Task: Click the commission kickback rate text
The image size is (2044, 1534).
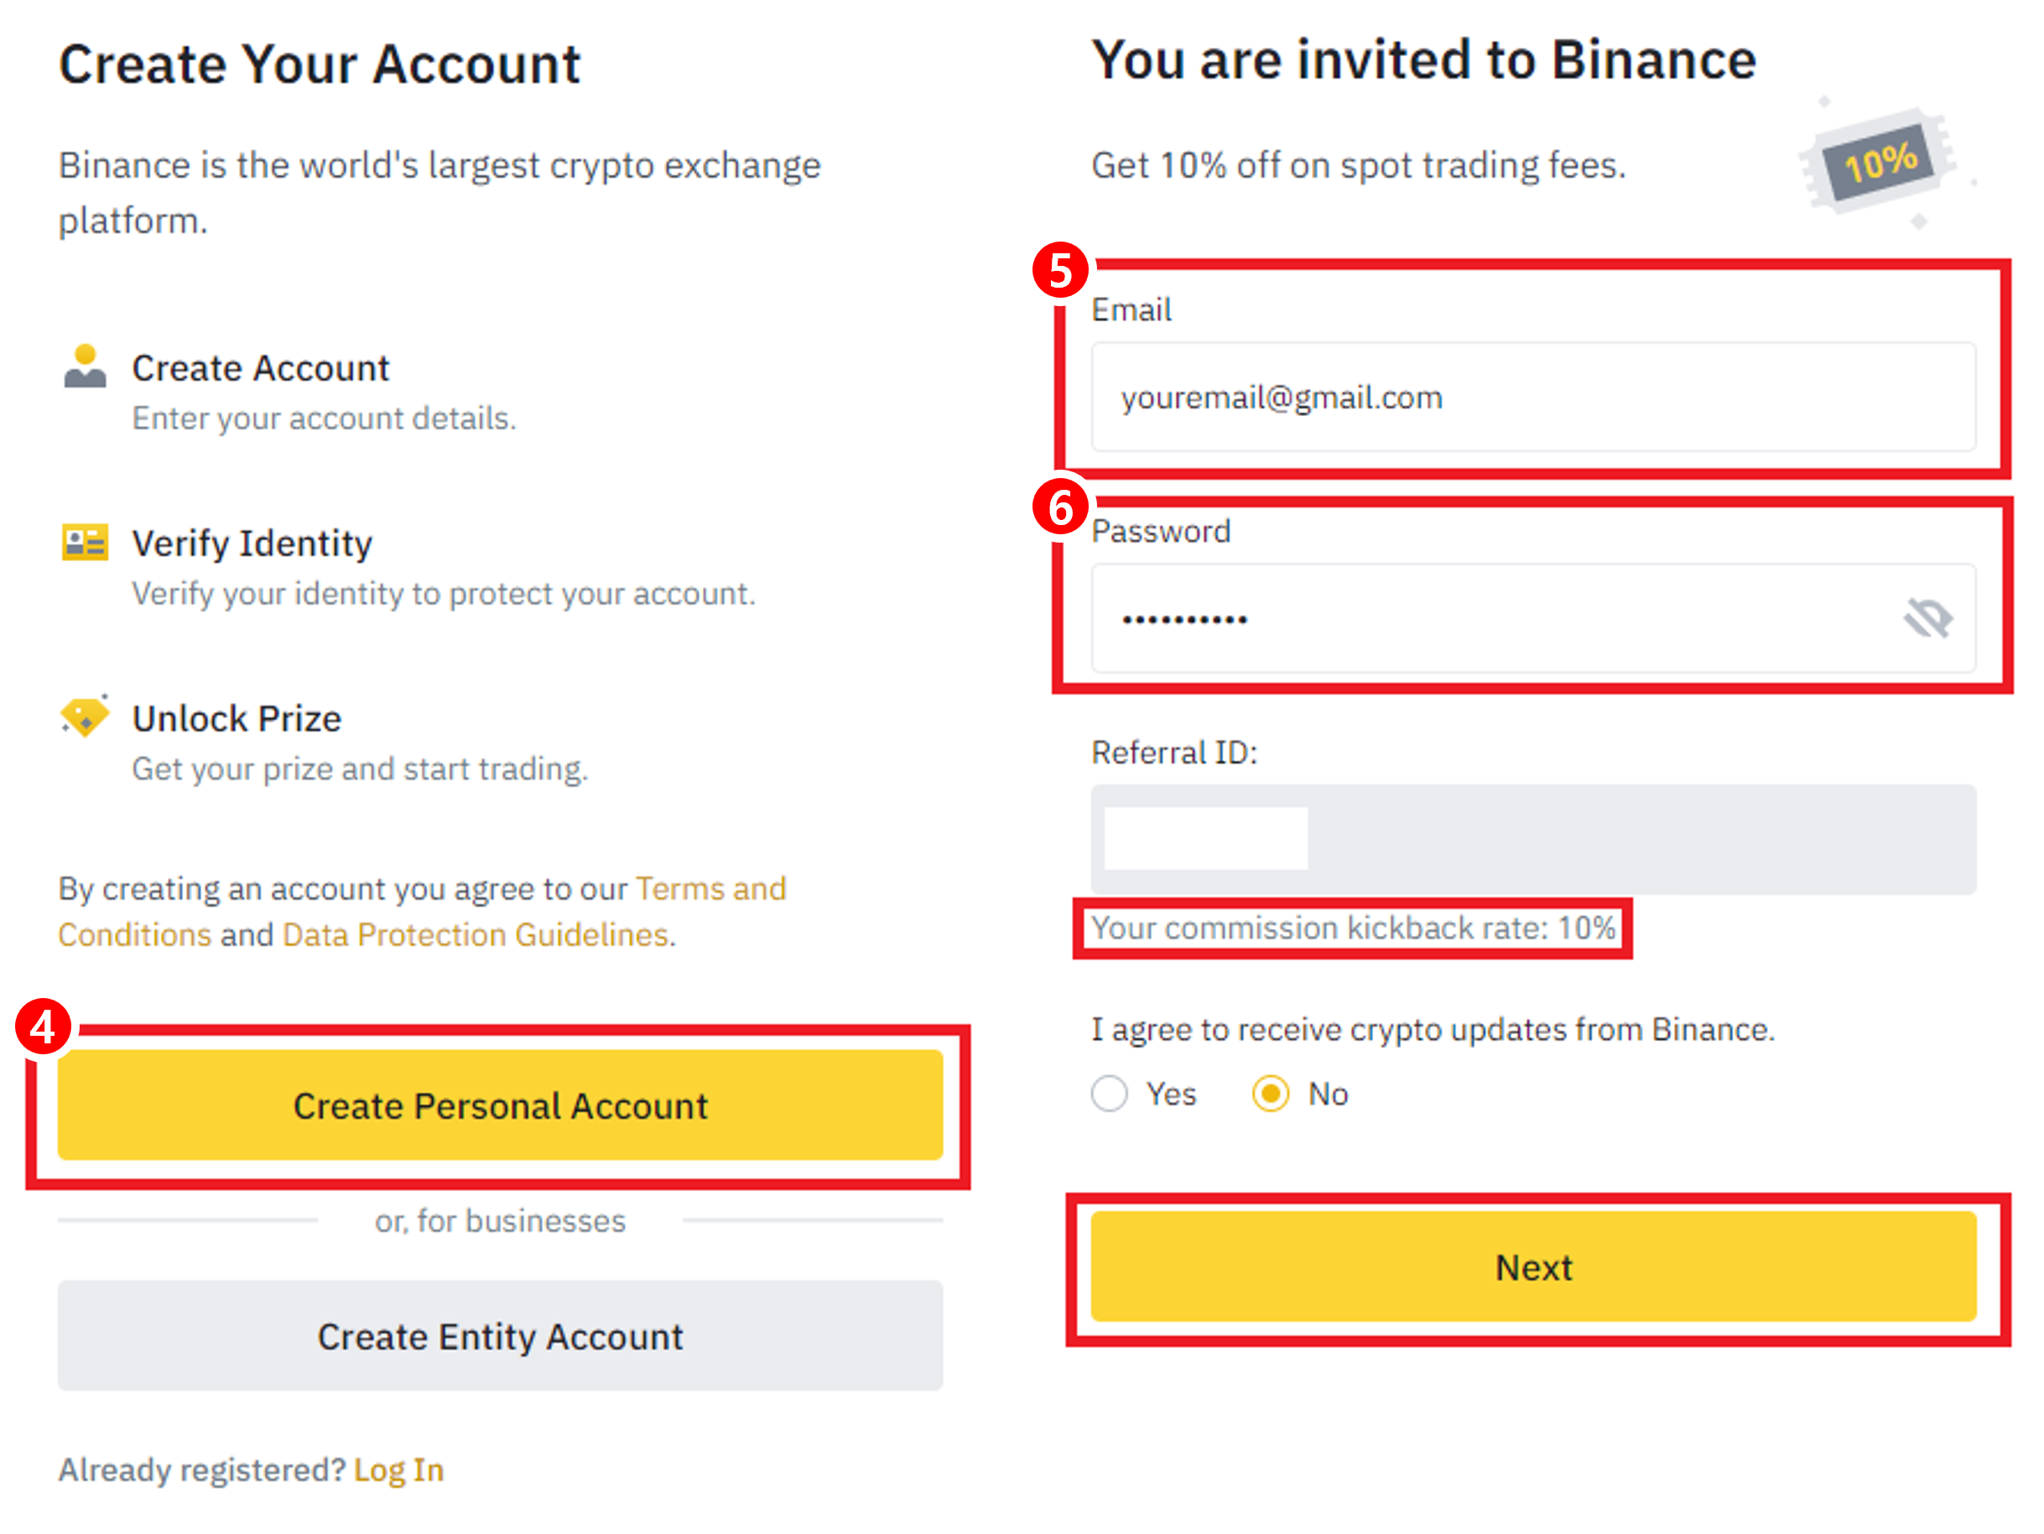Action: tap(1353, 928)
